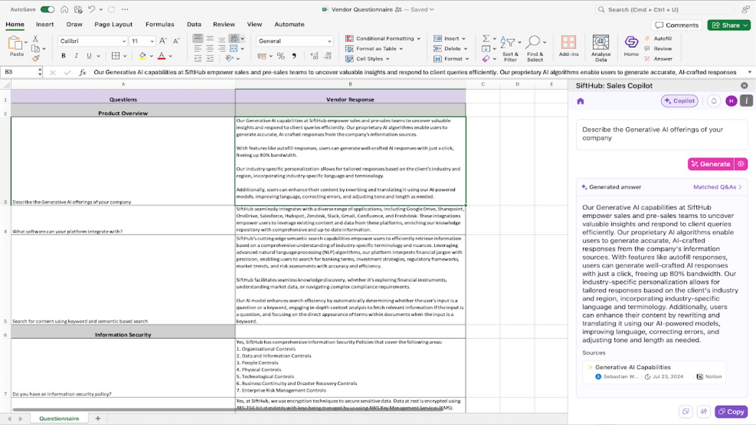Image resolution: width=756 pixels, height=425 pixels.
Task: Toggle italic formatting
Action: click(76, 56)
